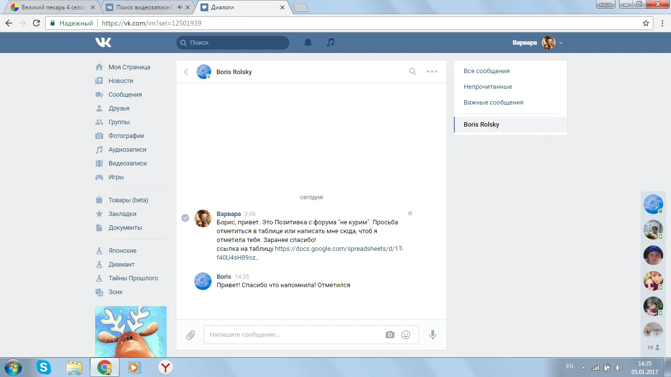
Task: Open the music player note icon
Action: point(331,43)
